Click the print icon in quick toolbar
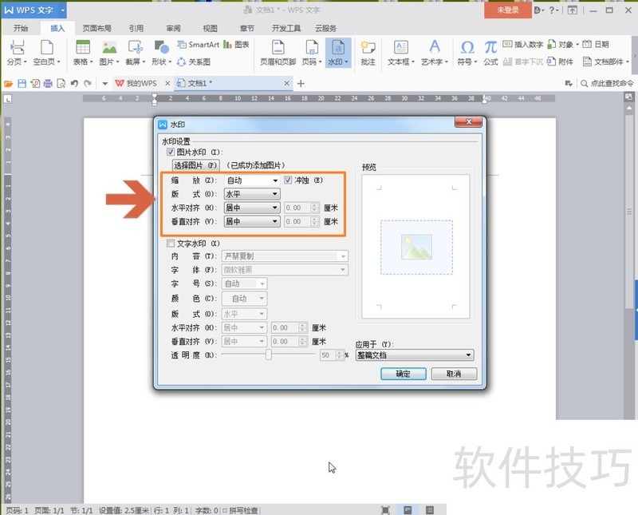The image size is (638, 515). pyautogui.click(x=48, y=84)
